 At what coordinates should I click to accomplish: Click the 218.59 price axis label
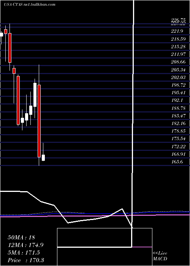click(178, 39)
